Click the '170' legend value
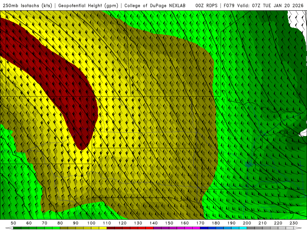This screenshot has width=307, height=230. pyautogui.click(x=200, y=223)
